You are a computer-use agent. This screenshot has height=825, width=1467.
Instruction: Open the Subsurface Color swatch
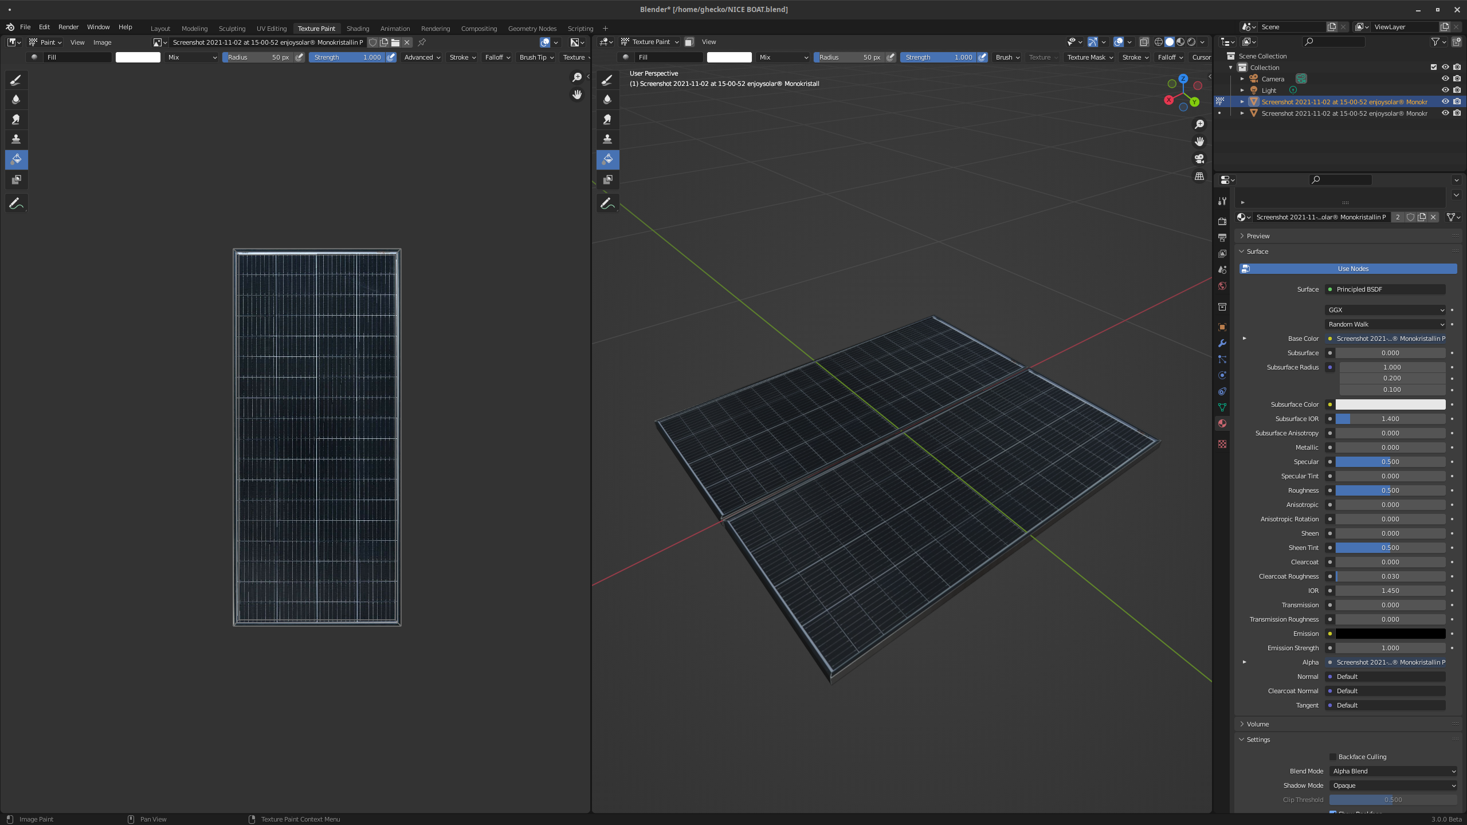coord(1390,404)
